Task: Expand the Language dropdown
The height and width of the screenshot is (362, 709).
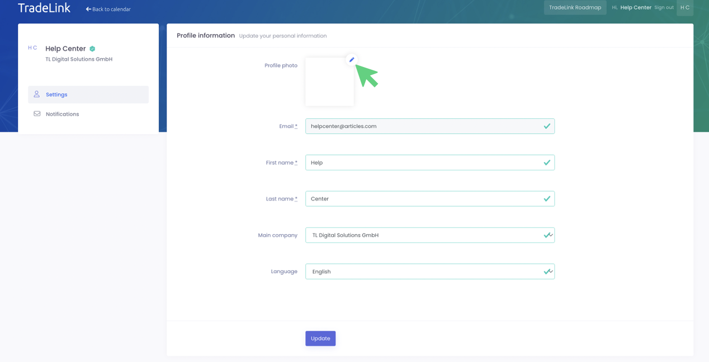Action: tap(429, 271)
